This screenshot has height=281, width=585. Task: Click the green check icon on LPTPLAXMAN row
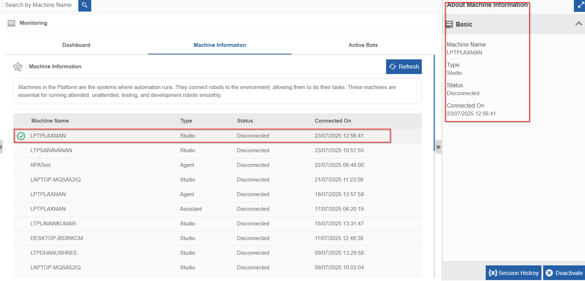21,136
